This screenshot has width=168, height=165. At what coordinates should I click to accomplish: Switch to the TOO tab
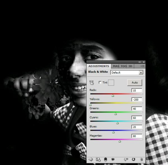(123, 66)
